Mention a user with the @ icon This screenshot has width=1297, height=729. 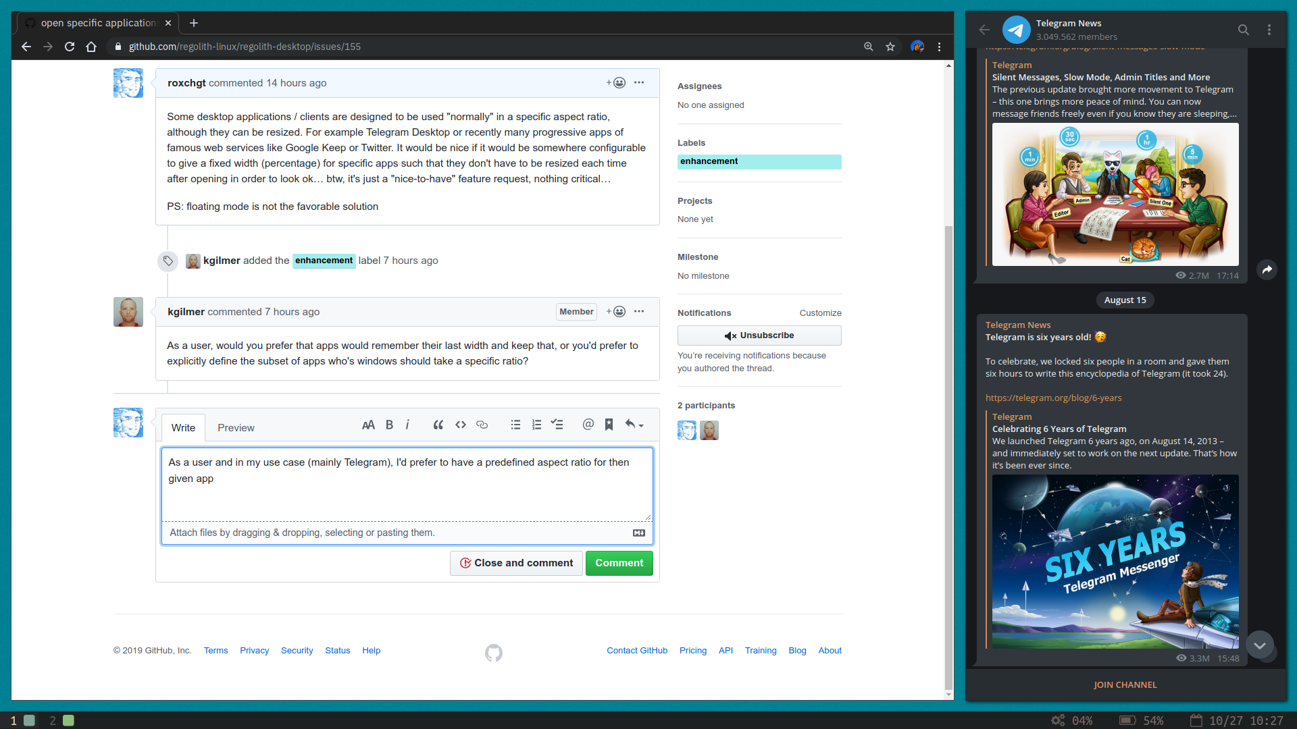(588, 425)
